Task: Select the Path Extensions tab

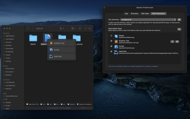Action: point(158,14)
